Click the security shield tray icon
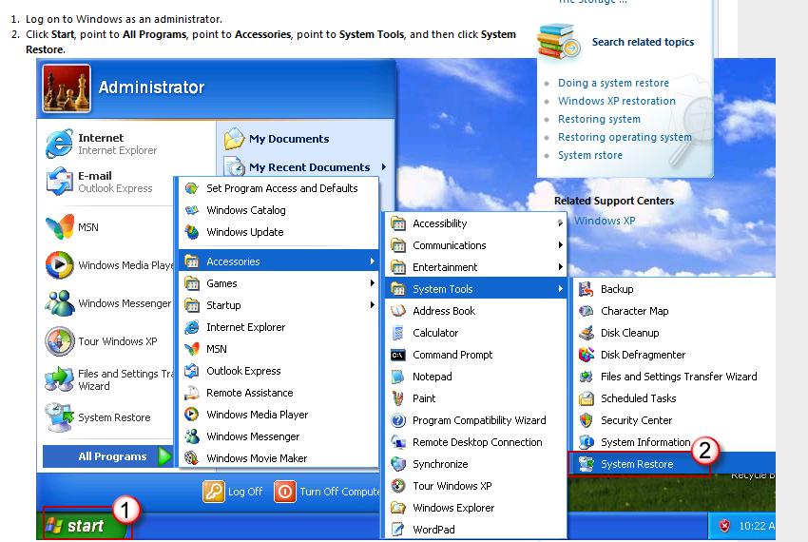808x542 pixels. coord(724,526)
